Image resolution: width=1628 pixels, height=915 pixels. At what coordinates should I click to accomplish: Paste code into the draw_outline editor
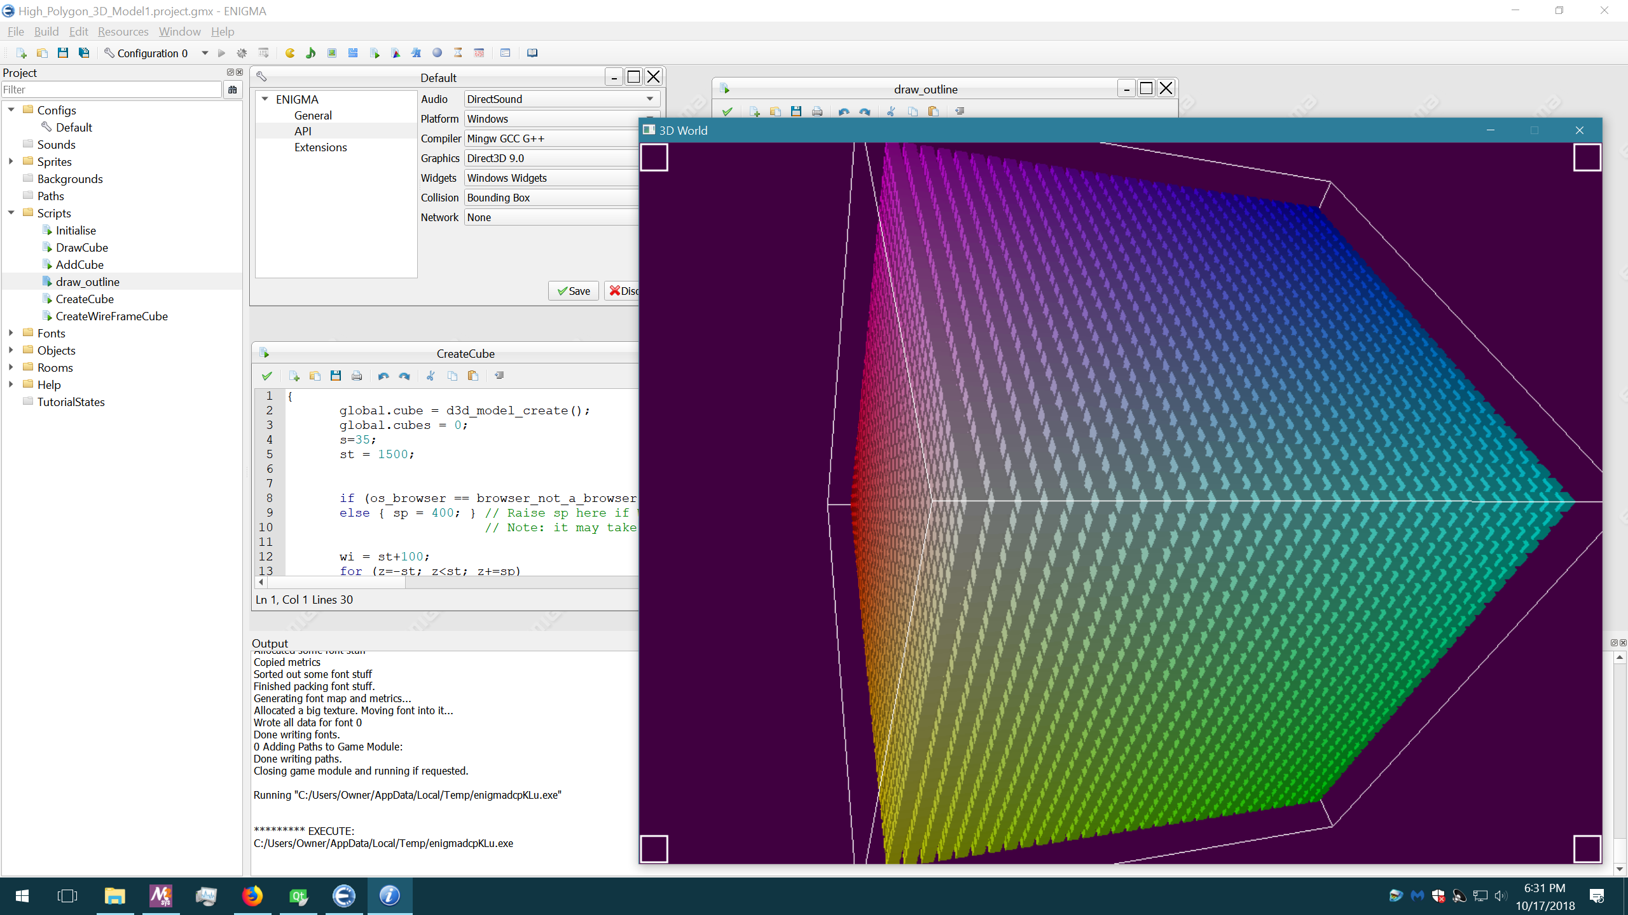pos(933,111)
